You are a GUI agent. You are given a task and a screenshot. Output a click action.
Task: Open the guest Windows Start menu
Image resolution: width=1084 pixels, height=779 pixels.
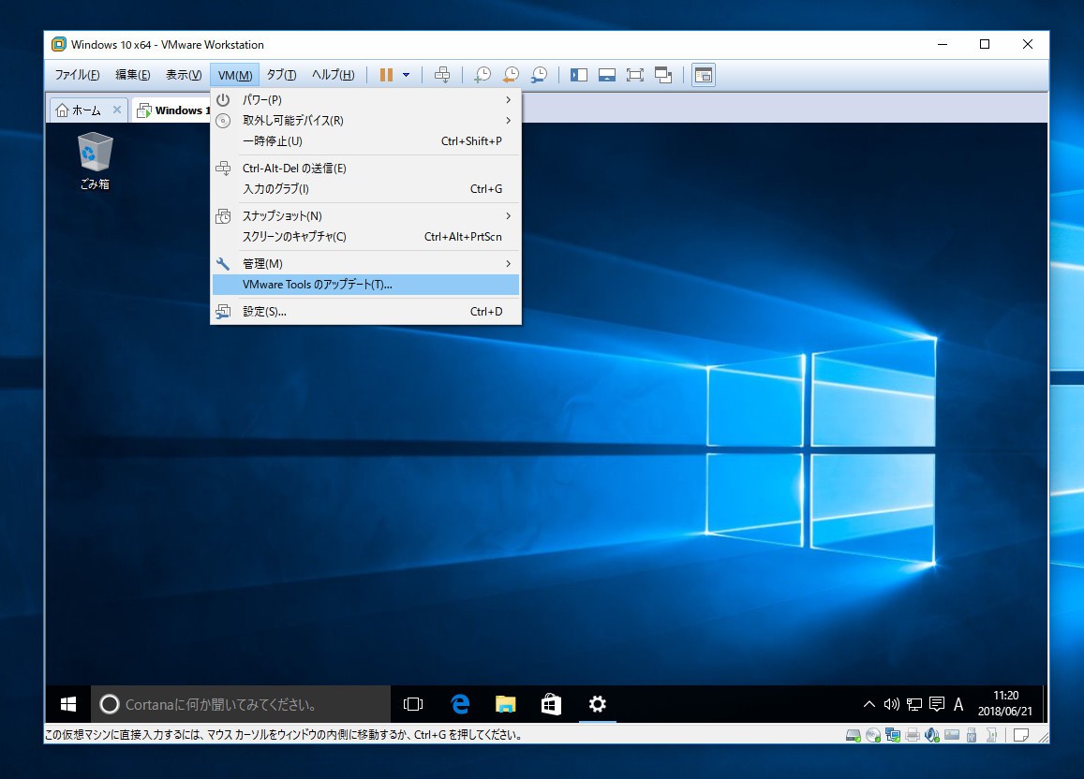(x=68, y=704)
